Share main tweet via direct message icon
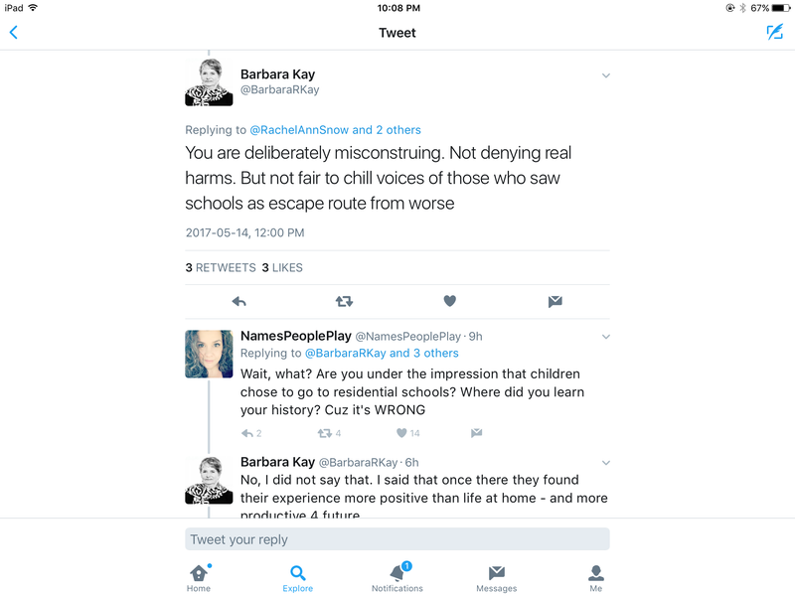 click(556, 302)
